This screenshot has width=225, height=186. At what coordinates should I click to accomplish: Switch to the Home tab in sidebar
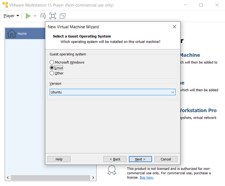click(x=22, y=33)
